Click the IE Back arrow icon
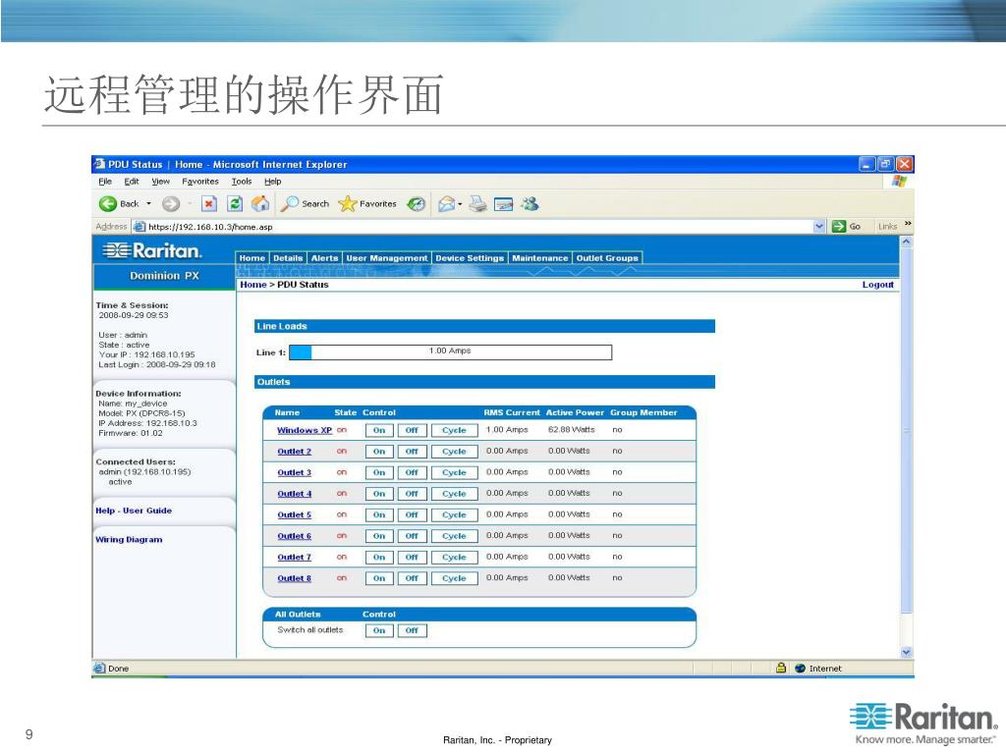The width and height of the screenshot is (1006, 754). pos(107,204)
